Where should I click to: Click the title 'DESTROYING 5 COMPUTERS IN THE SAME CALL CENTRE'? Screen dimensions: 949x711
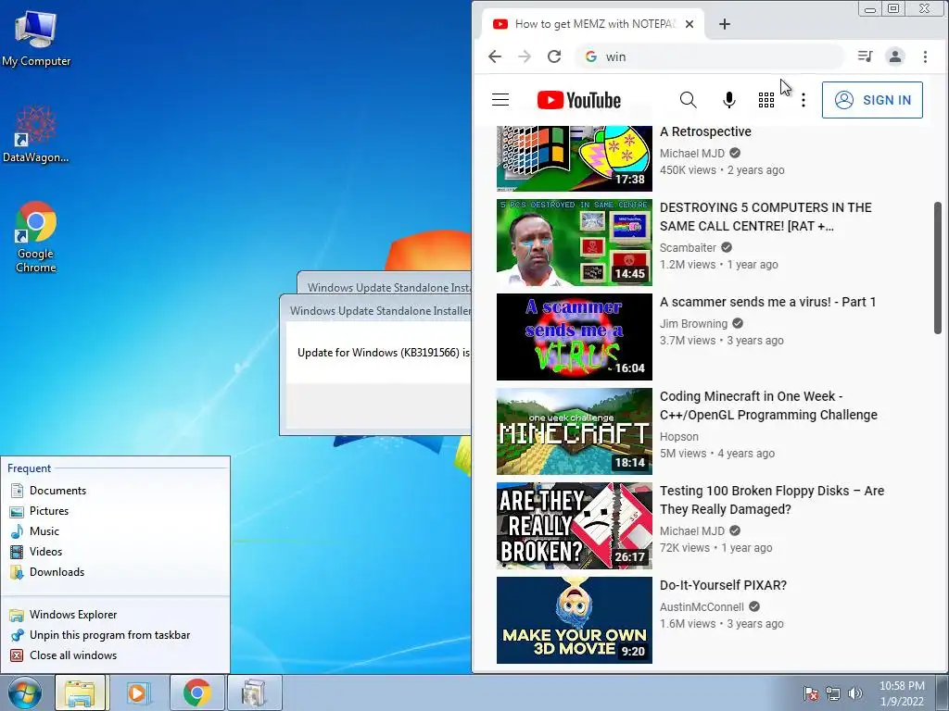(x=766, y=217)
